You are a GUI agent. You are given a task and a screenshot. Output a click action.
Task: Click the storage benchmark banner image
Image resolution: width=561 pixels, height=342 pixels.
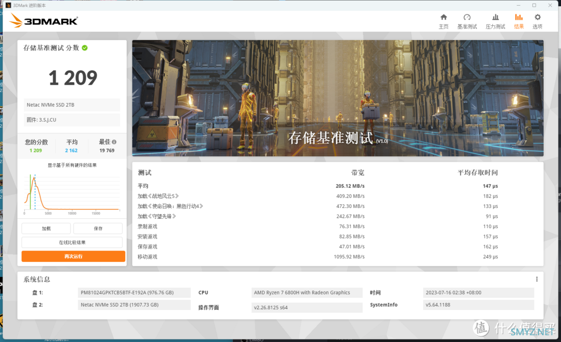(338, 98)
